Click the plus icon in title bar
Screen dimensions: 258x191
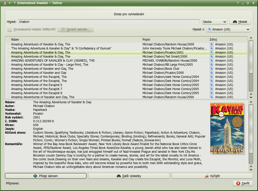click(x=10, y=3)
